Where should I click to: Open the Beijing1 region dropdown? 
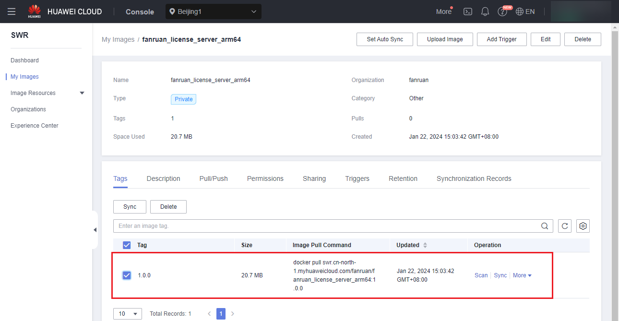coord(214,12)
